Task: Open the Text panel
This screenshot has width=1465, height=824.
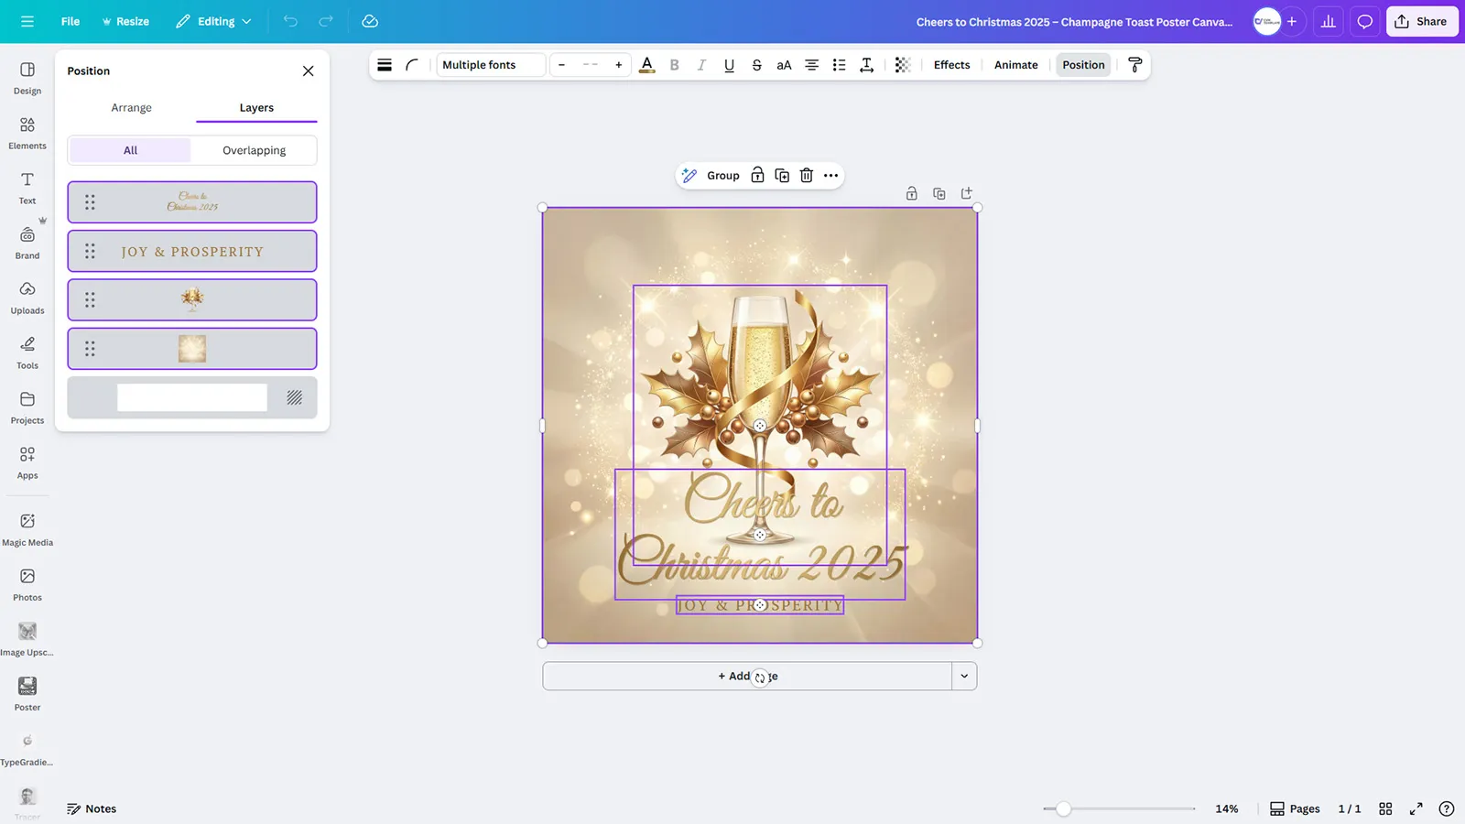Action: (27, 186)
